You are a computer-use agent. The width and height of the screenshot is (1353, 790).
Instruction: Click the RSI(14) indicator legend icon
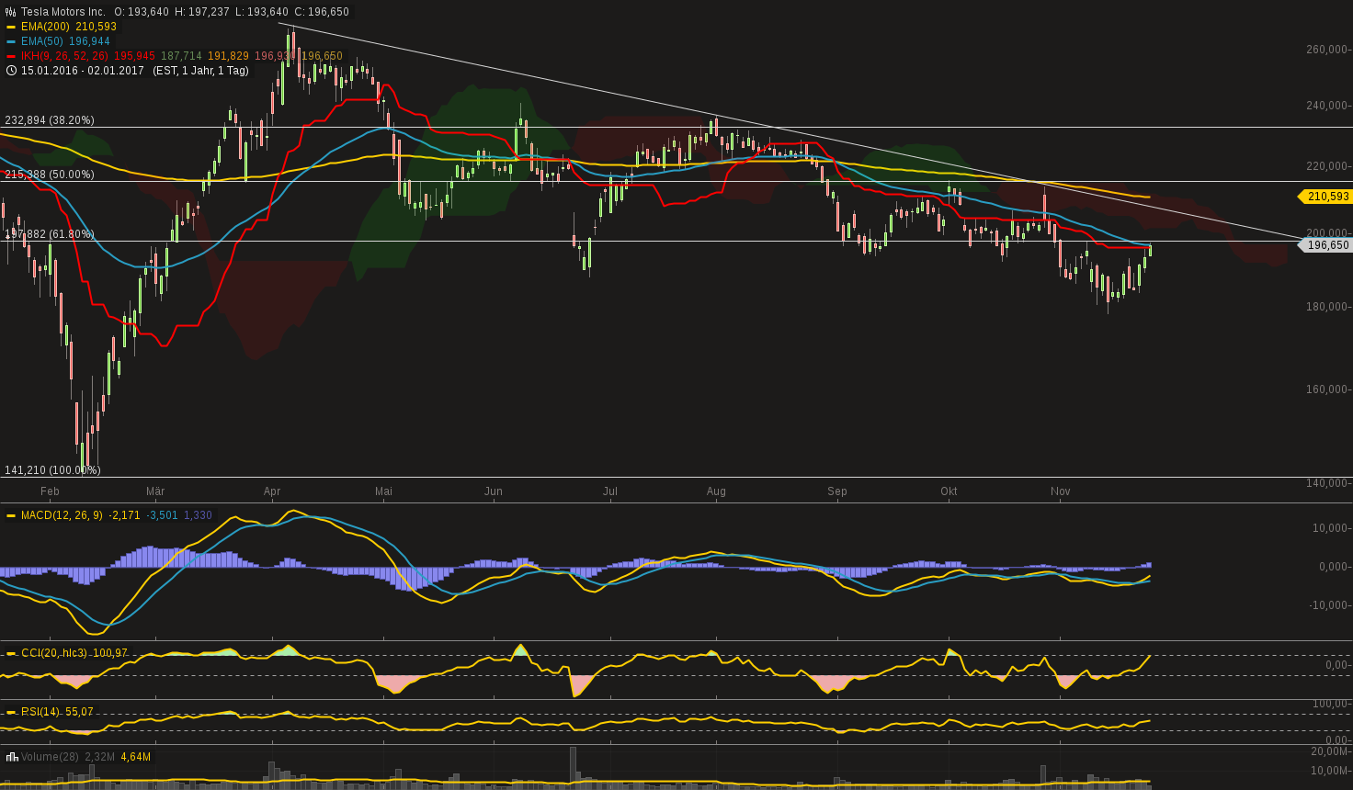13,711
